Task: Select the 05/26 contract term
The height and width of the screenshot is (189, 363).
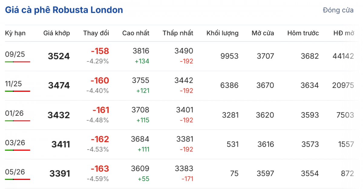Action: [15, 172]
